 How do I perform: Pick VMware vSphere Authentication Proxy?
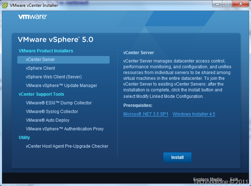[65, 129]
